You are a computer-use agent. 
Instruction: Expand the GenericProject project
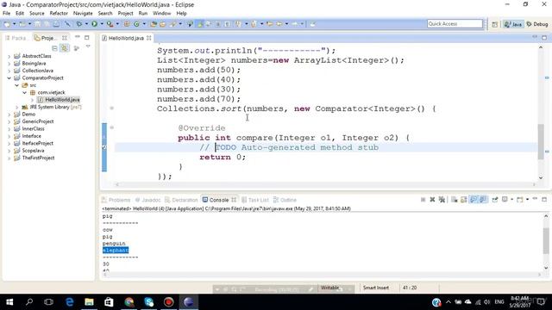click(x=9, y=121)
